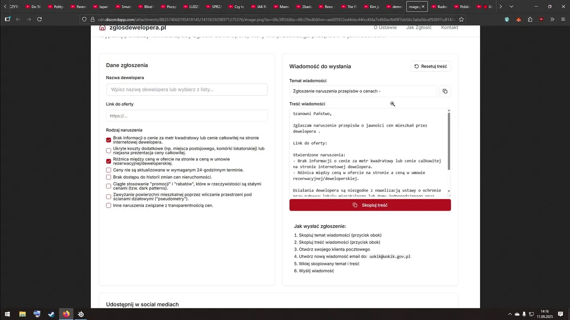Click the message body scrollbar thumb
This screenshot has height=320, width=570.
(x=449, y=141)
